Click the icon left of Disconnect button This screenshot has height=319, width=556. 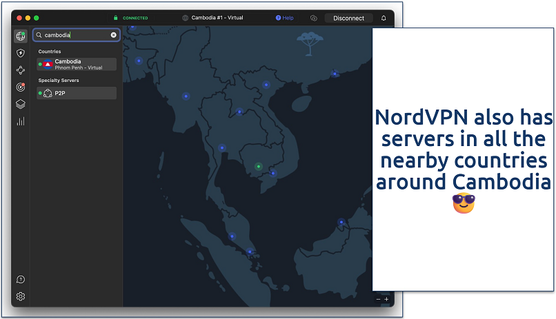pyautogui.click(x=314, y=18)
